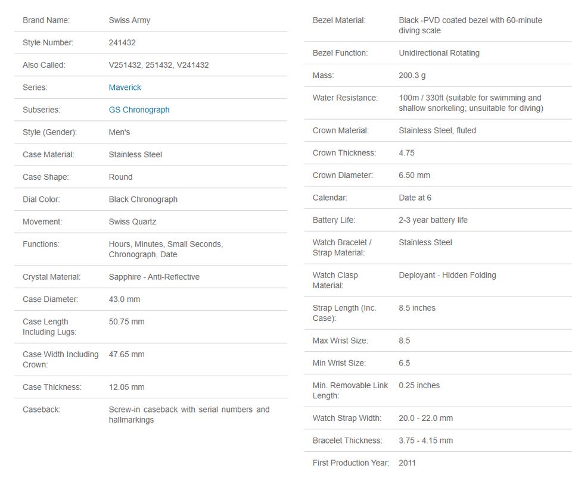572x484 pixels.
Task: Select the Swiss Army brand name value
Action: point(129,20)
